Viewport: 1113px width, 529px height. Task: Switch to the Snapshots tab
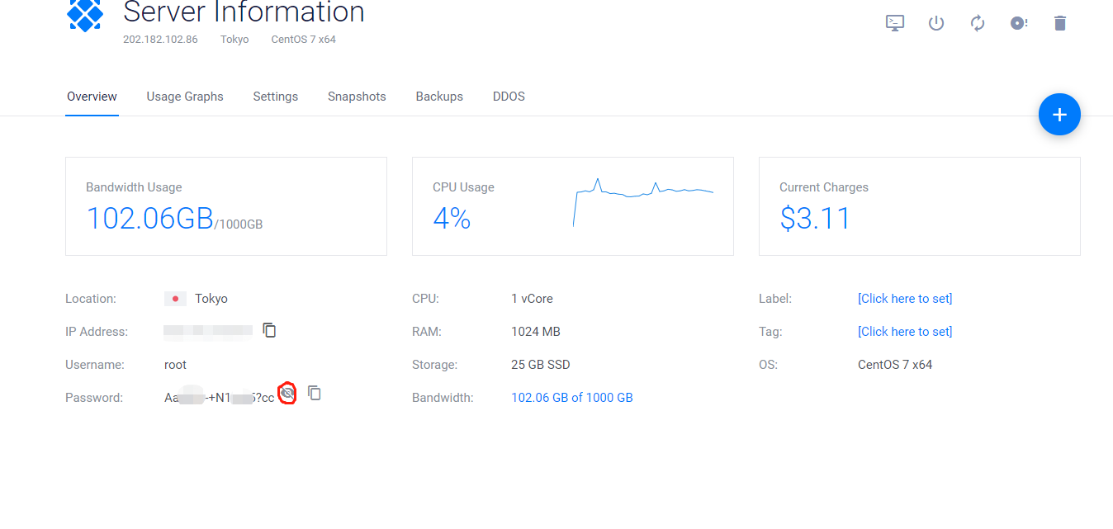click(356, 97)
